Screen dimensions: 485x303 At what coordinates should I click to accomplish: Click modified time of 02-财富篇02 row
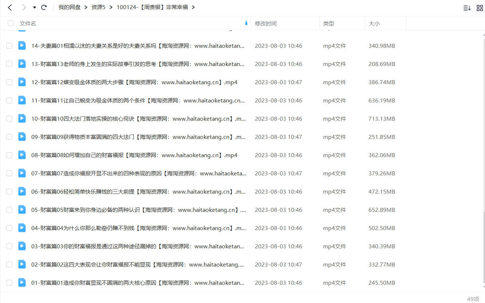(279, 264)
